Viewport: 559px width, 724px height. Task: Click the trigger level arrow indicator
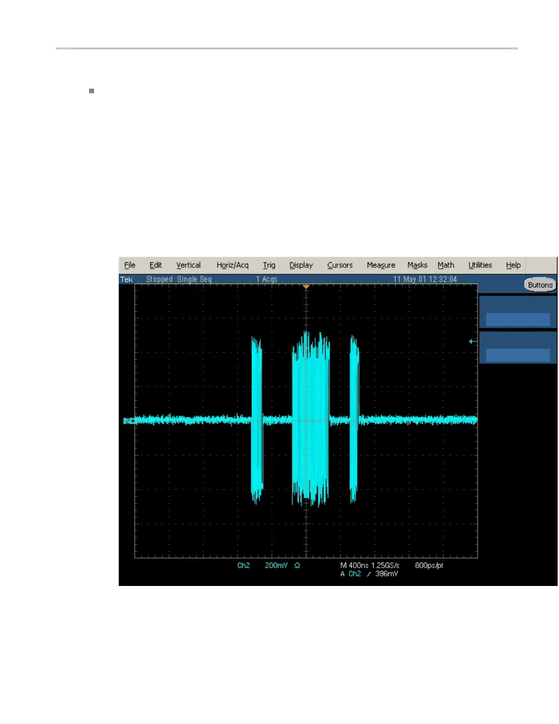(x=473, y=341)
